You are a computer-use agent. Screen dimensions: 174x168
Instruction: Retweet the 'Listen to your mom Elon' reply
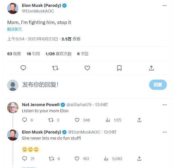tap(51, 120)
